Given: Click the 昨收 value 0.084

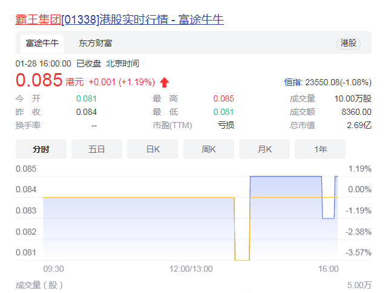Looking at the screenshot, I should coord(87,112).
